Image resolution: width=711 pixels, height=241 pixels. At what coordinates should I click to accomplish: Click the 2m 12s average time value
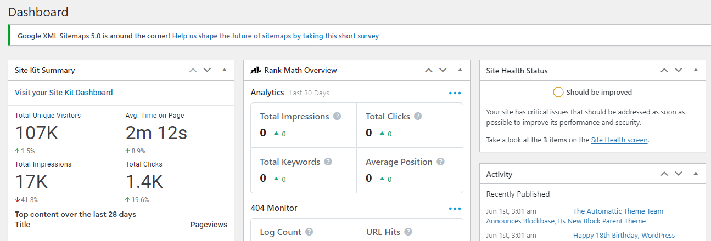pyautogui.click(x=156, y=133)
